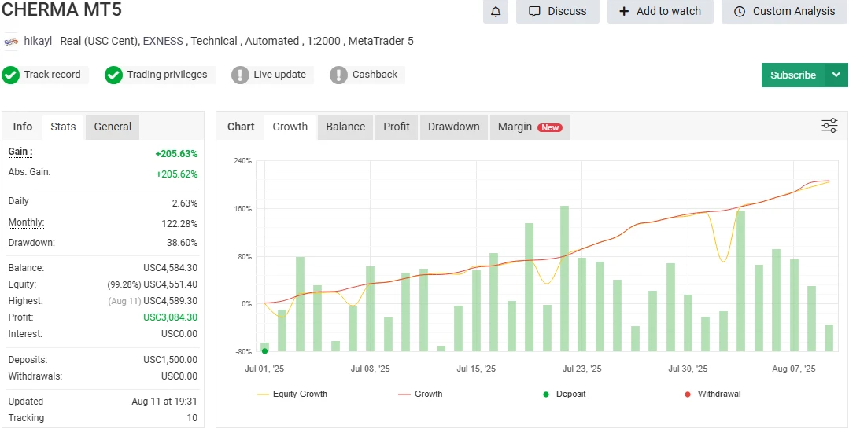Screen dimensions: 849x429
Task: Click the Live update warning icon
Action: click(x=240, y=75)
